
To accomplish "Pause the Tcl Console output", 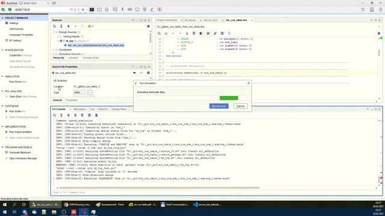I will coord(75,115).
